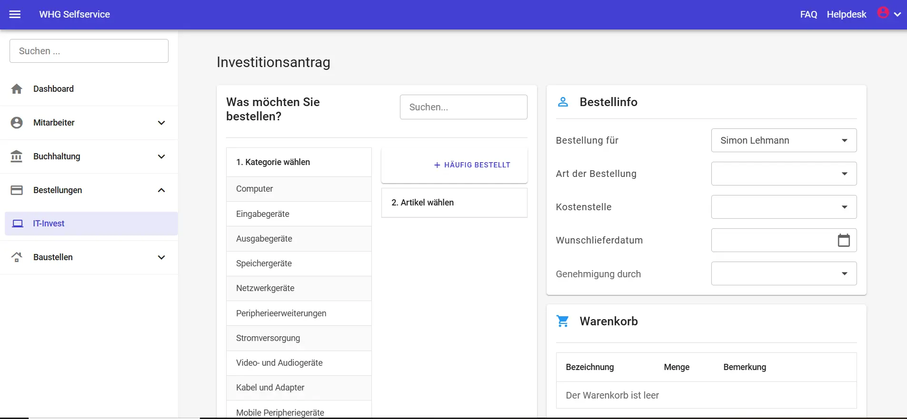This screenshot has height=419, width=907.
Task: Click the plus icon beside Häufig bestellt
Action: [x=437, y=165]
